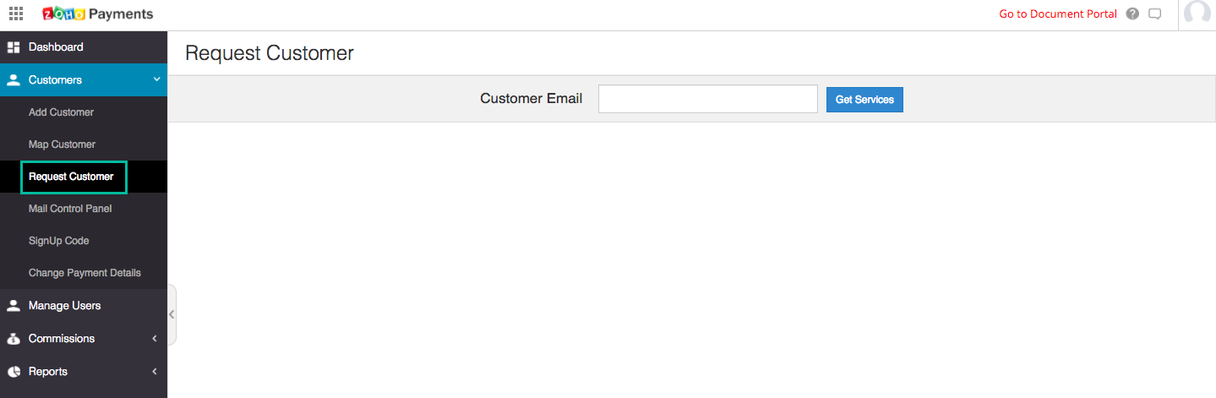
Task: Click the Zoho Payments logo
Action: [x=97, y=14]
